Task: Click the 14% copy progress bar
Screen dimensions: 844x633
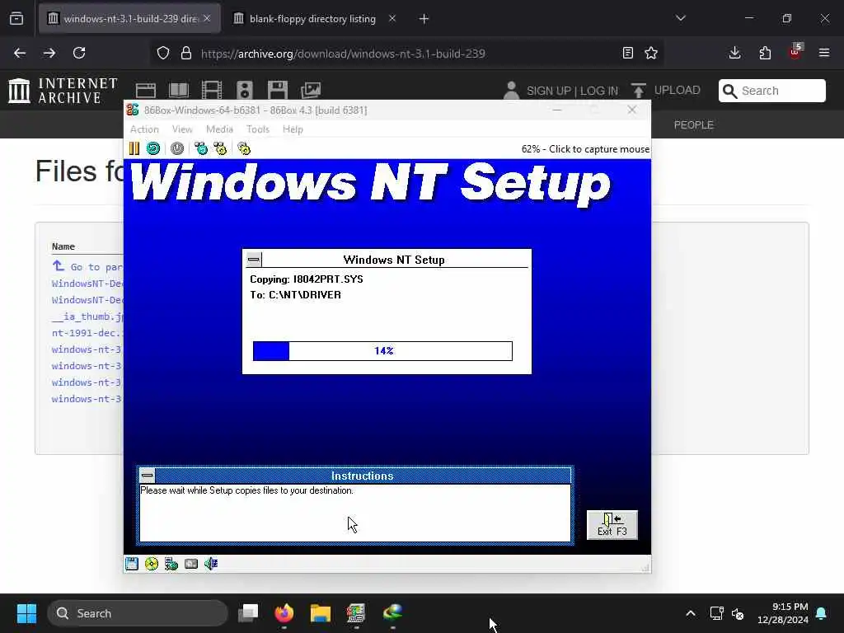Action: [x=382, y=351]
